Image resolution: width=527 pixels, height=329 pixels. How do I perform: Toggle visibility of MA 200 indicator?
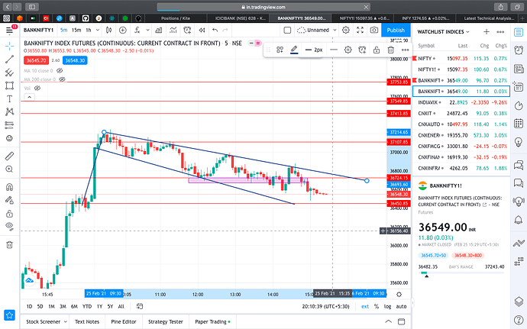[62, 79]
